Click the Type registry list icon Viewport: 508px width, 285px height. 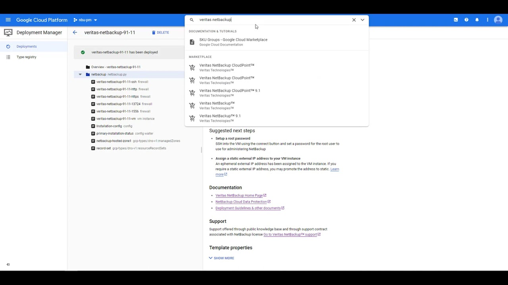tap(8, 57)
